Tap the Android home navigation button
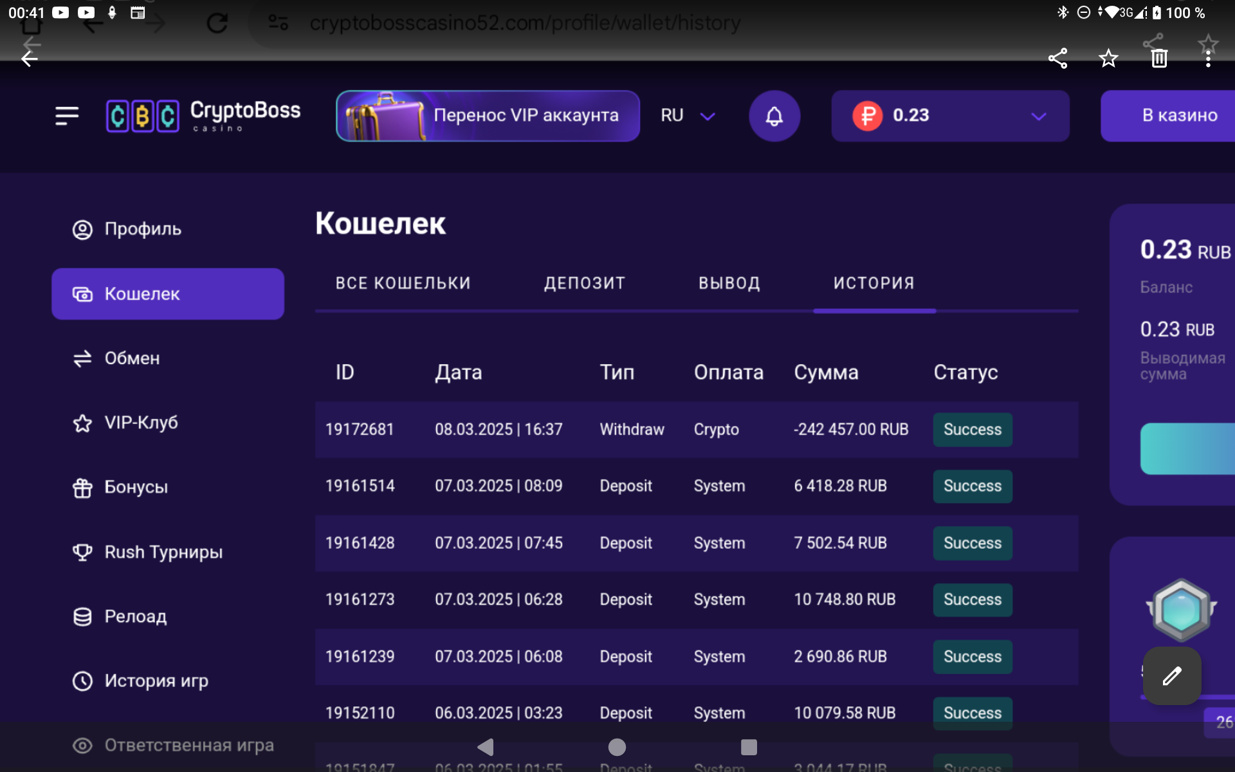1235x772 pixels. click(617, 747)
